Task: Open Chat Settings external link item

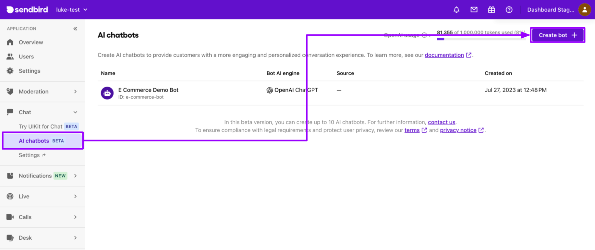Action: (x=32, y=155)
